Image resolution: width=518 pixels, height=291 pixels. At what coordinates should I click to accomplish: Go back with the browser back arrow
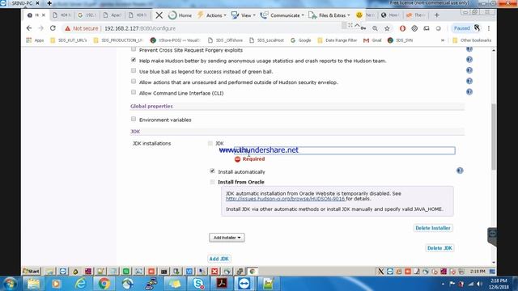point(29,28)
